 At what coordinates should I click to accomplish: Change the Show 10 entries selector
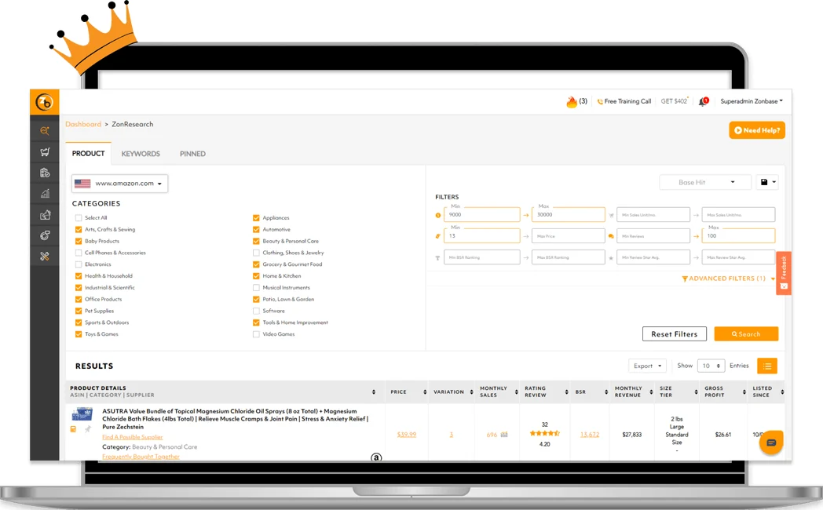(711, 366)
